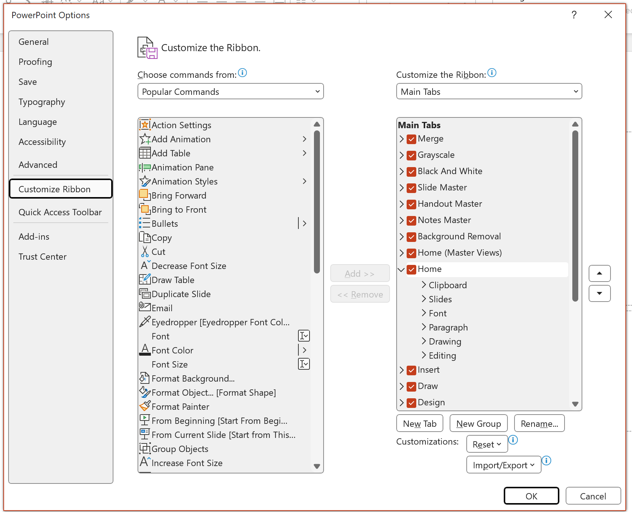Click the Duplicate Slide icon
This screenshot has width=632, height=512.
[145, 294]
